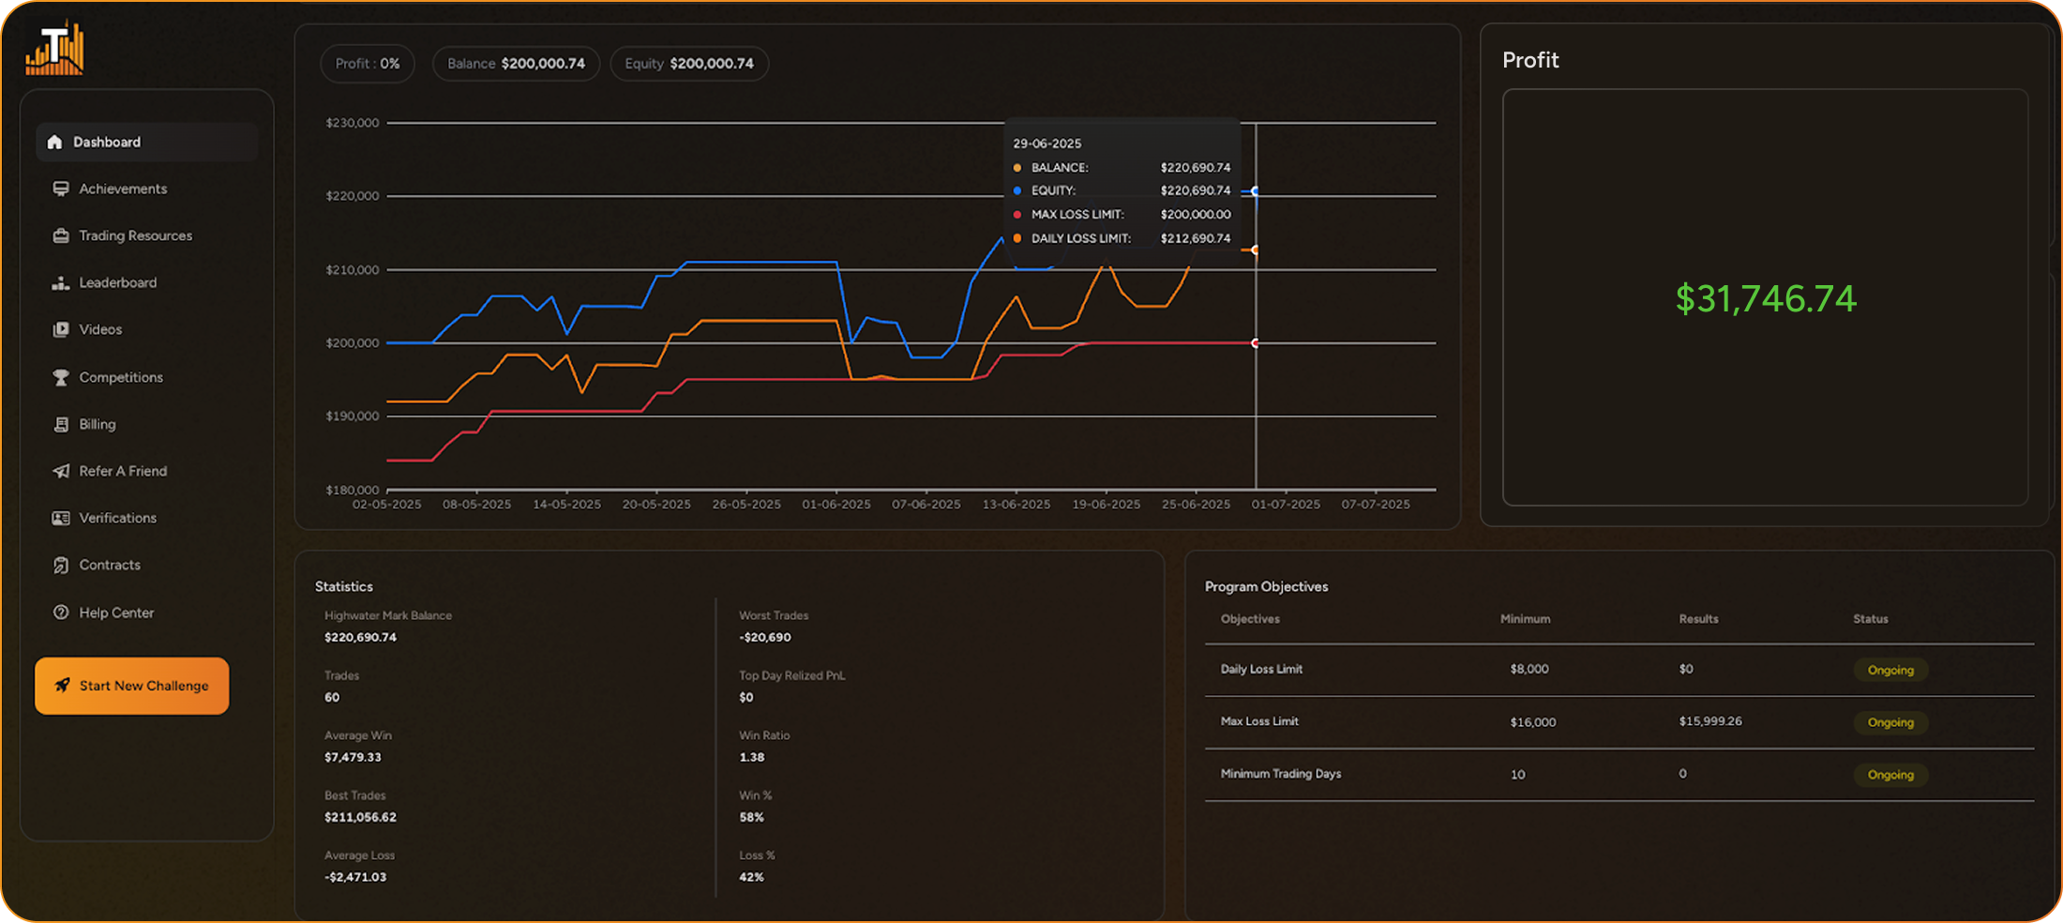Image resolution: width=2063 pixels, height=923 pixels.
Task: Click the Contracts document icon
Action: 61,565
